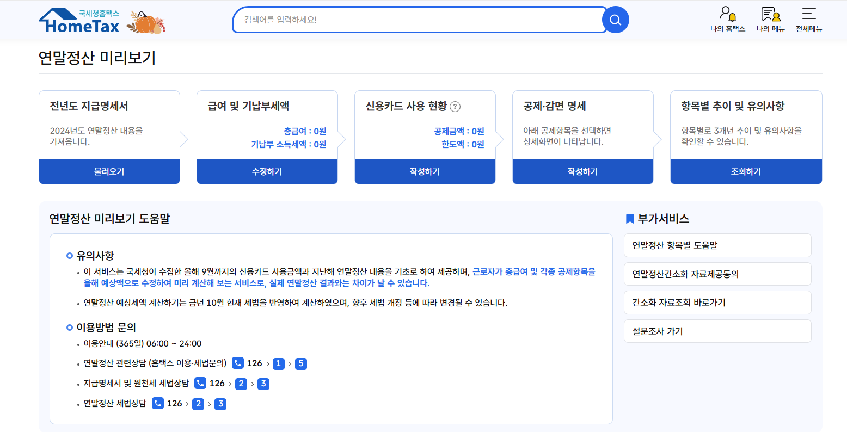Click the search magnifier icon
The image size is (847, 432).
[615, 20]
